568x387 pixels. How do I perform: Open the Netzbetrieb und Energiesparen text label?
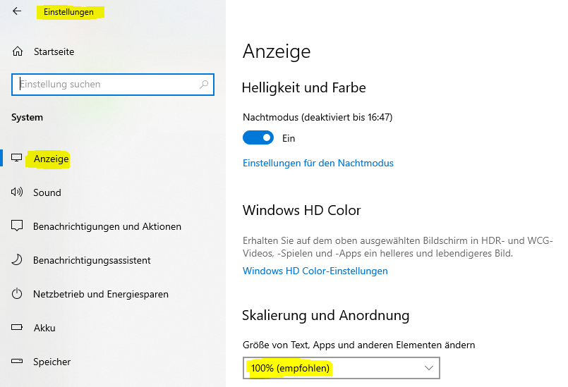coord(100,294)
